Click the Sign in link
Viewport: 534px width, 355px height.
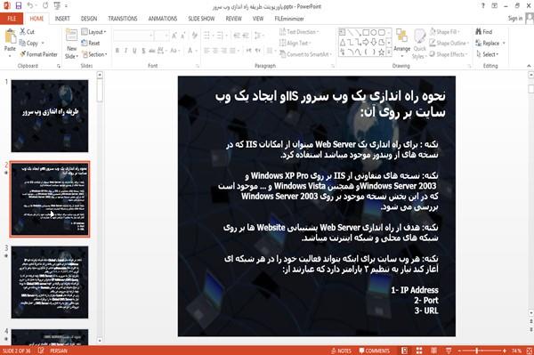pos(515,19)
